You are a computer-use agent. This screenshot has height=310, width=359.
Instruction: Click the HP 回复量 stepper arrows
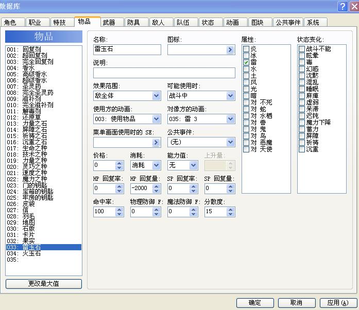coord(157,188)
